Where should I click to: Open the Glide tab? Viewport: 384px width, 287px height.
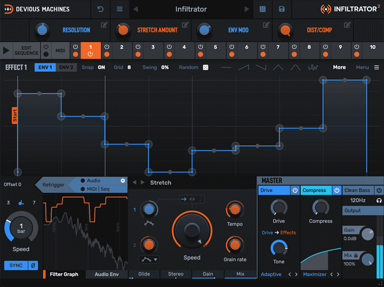click(x=144, y=274)
